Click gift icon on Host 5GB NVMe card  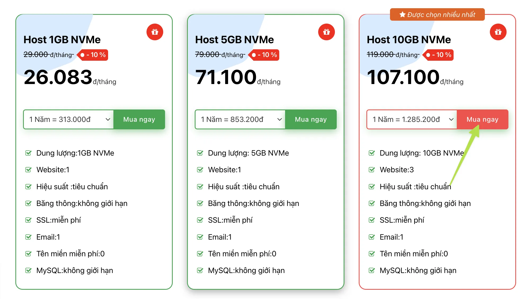(326, 32)
